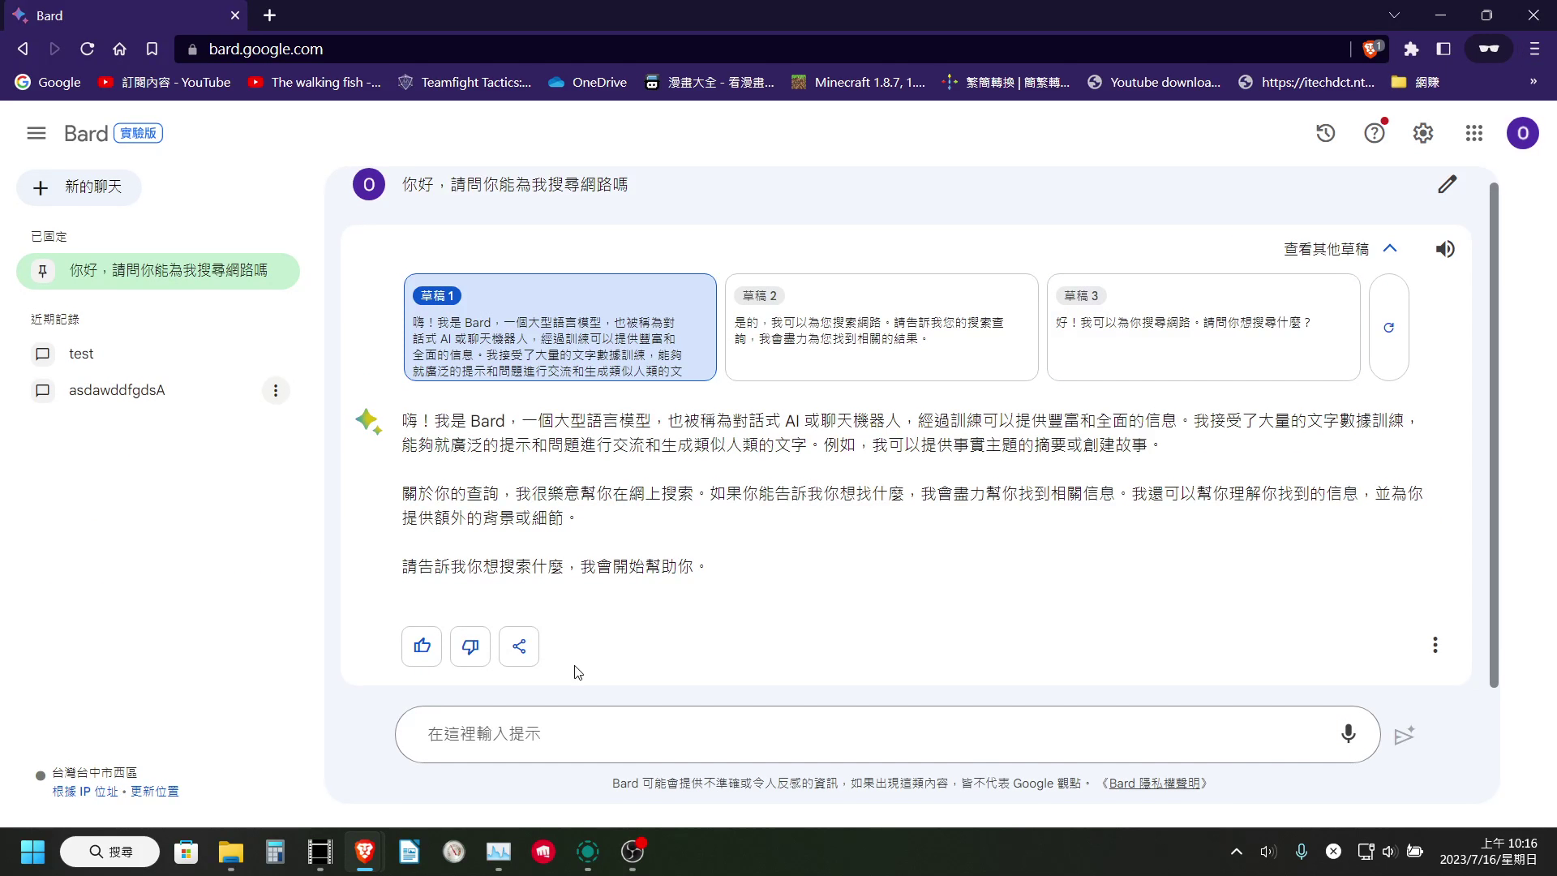This screenshot has height=876, width=1557.
Task: Click the 更新位置 update location link
Action: (155, 792)
